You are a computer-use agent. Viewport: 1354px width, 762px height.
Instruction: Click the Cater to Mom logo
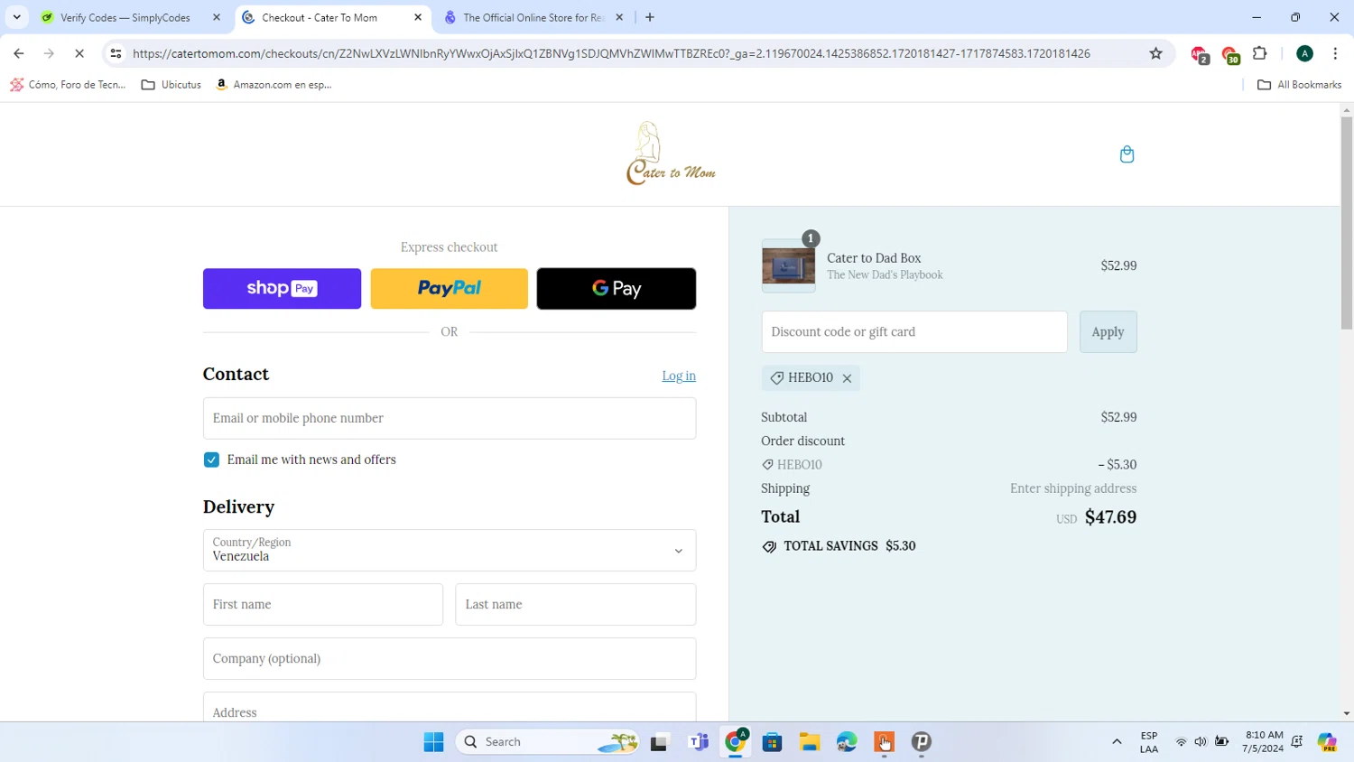(x=671, y=153)
